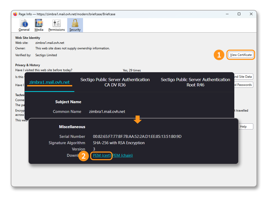
Task: Select the Security padlock icon
Action: click(75, 24)
